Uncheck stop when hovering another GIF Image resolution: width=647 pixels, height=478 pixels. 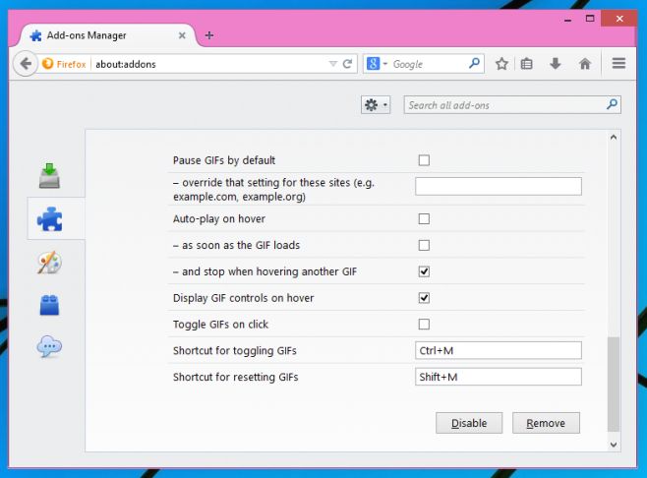[x=424, y=271]
